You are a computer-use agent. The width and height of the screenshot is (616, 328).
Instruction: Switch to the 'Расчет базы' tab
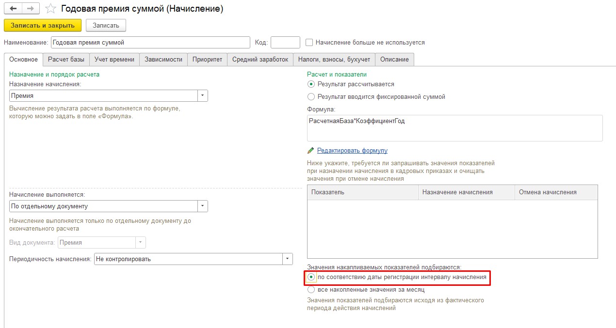[x=66, y=60]
